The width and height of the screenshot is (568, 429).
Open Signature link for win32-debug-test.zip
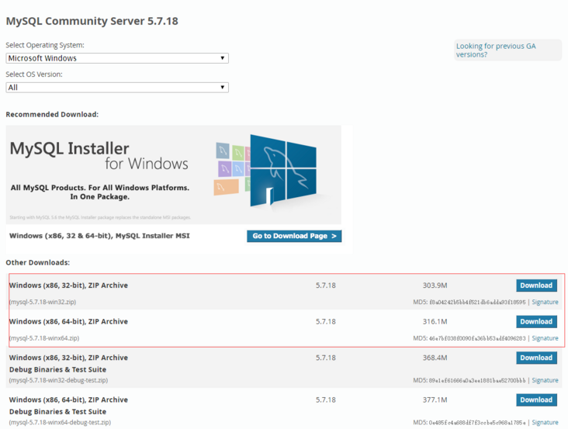pos(545,380)
